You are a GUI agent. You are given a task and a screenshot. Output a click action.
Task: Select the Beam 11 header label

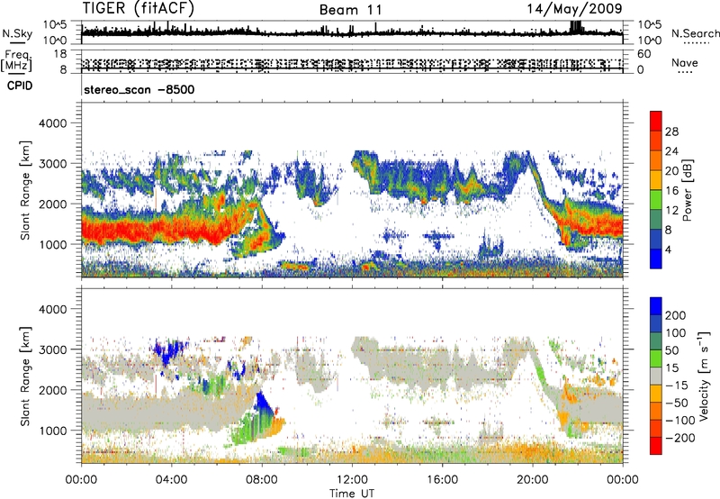tap(351, 10)
